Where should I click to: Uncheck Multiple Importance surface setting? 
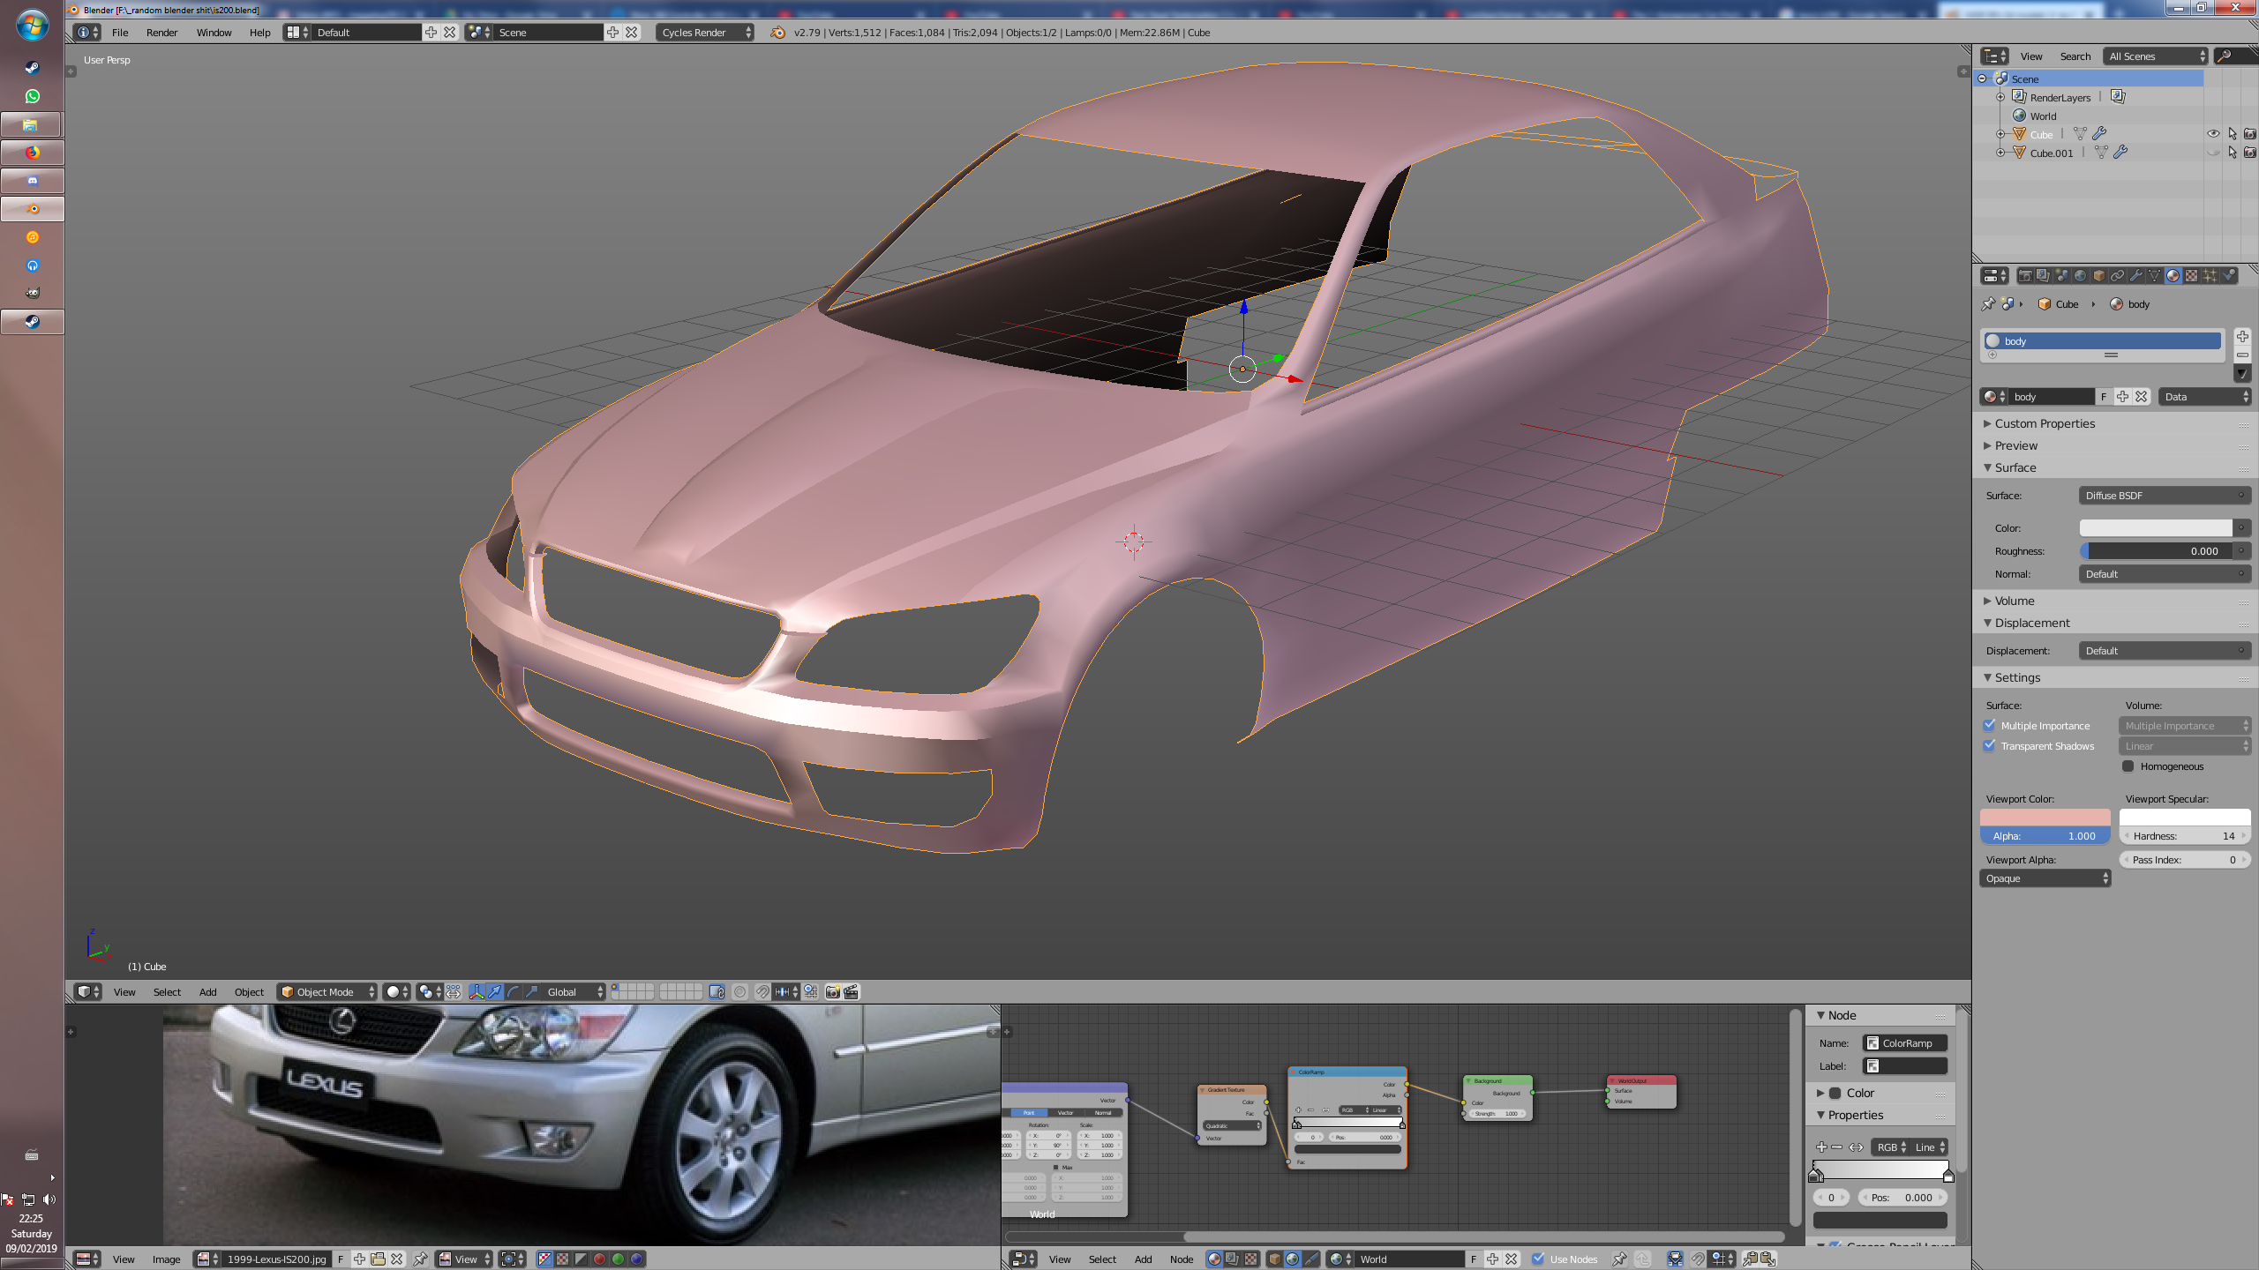coord(1990,725)
